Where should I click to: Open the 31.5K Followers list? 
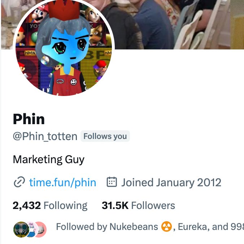[x=138, y=206]
